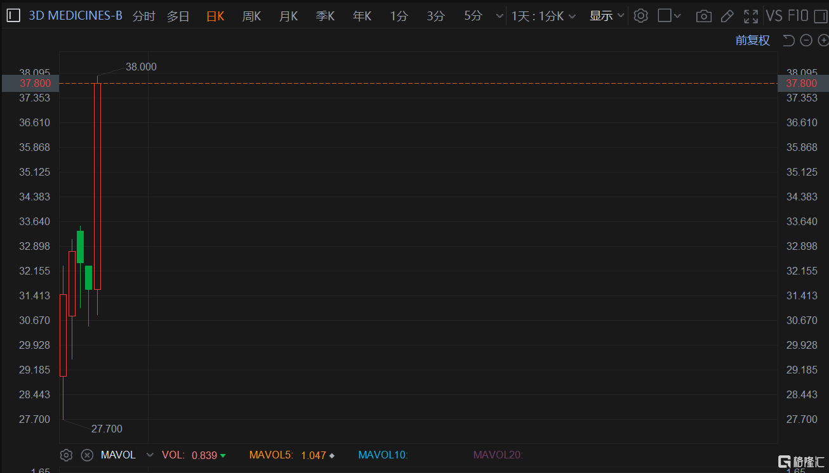The height and width of the screenshot is (473, 829).
Task: Open F10 company information
Action: [x=798, y=16]
